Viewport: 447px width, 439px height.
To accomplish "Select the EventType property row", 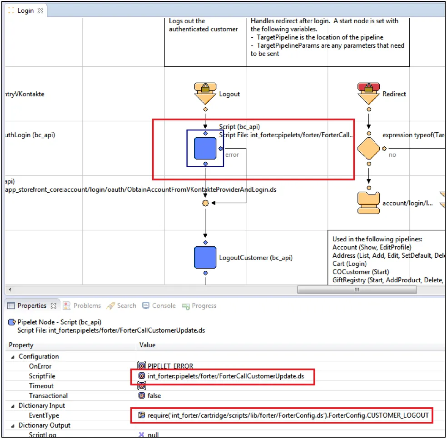I will click(x=225, y=415).
